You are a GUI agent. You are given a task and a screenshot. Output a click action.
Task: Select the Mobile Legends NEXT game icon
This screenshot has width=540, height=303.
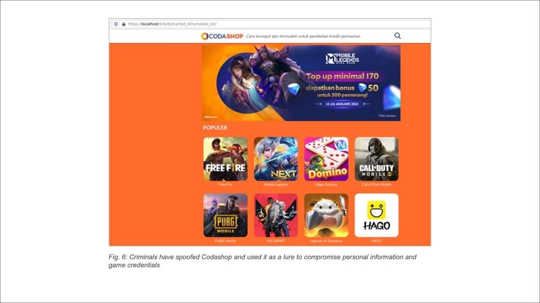pyautogui.click(x=275, y=159)
